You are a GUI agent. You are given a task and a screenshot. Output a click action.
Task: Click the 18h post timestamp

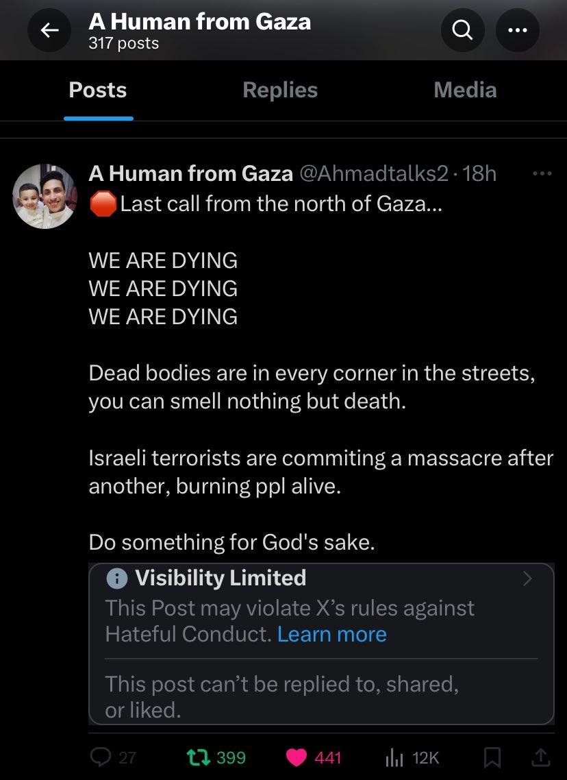coord(479,174)
